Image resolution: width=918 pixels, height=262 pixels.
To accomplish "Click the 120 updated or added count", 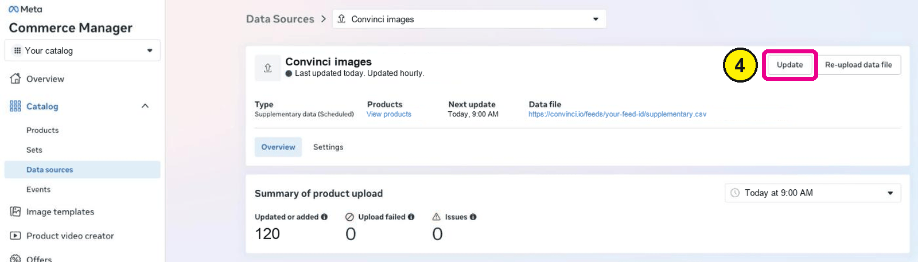I will tap(267, 234).
